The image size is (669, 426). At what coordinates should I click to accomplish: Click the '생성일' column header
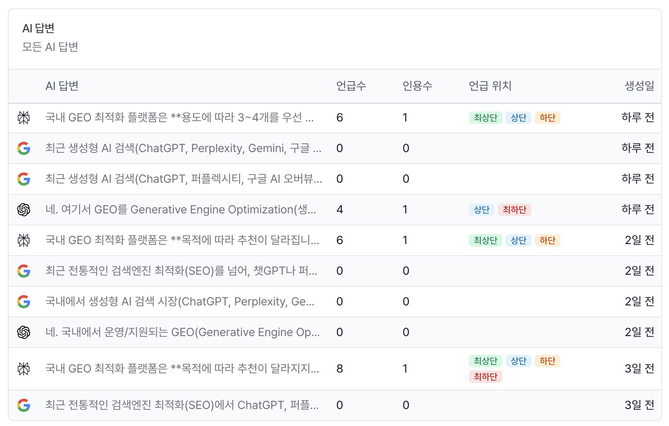(640, 86)
